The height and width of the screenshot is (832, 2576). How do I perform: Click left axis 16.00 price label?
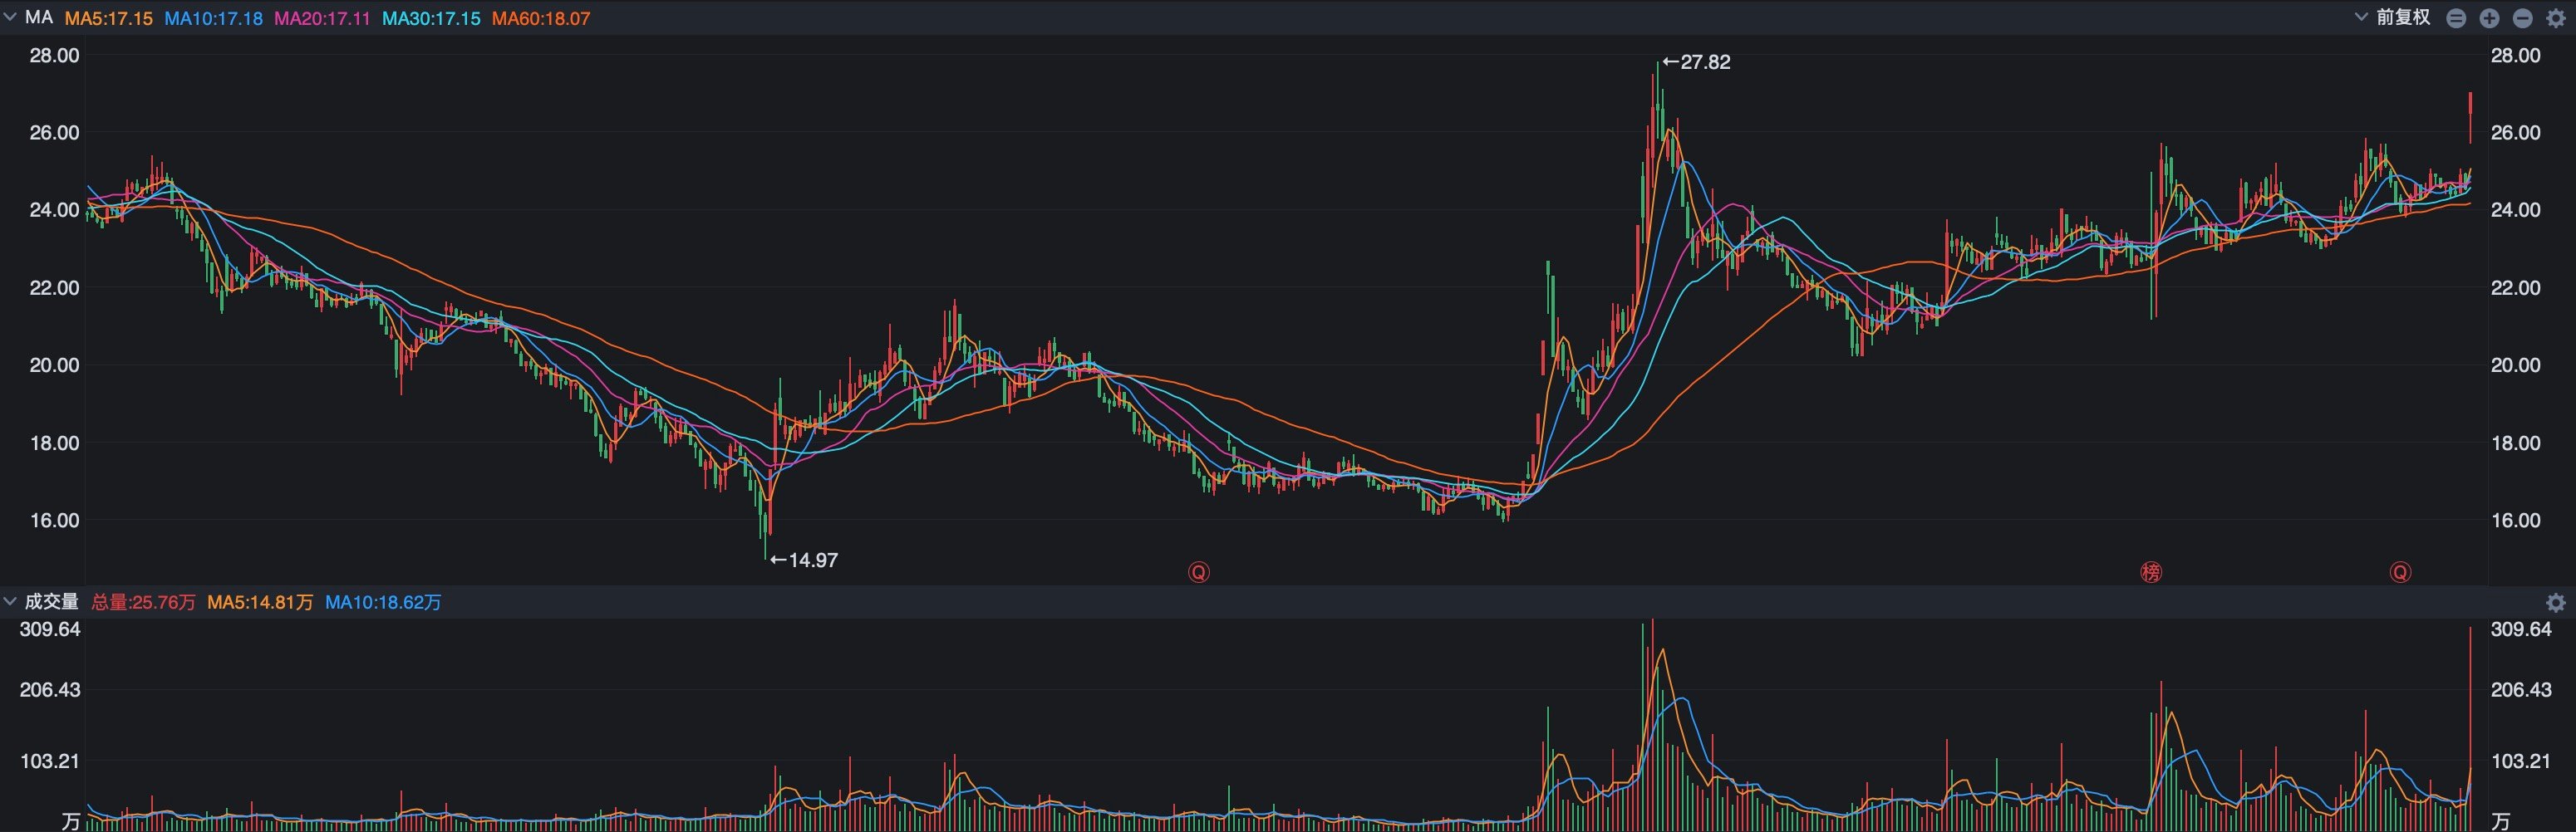click(x=54, y=521)
